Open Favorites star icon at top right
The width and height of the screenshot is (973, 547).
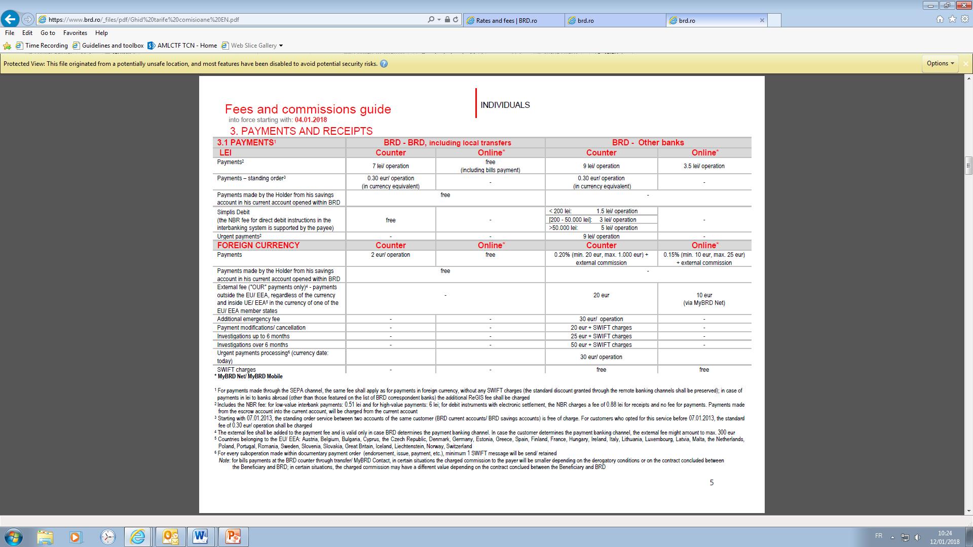click(952, 19)
